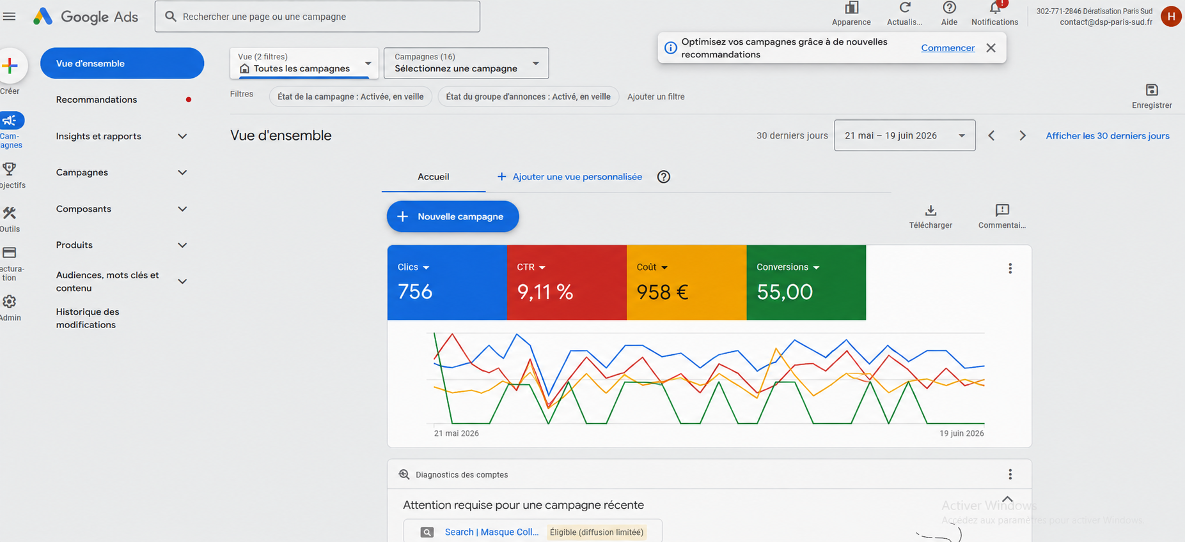Open the date range dropdown
The image size is (1185, 542).
(x=904, y=135)
